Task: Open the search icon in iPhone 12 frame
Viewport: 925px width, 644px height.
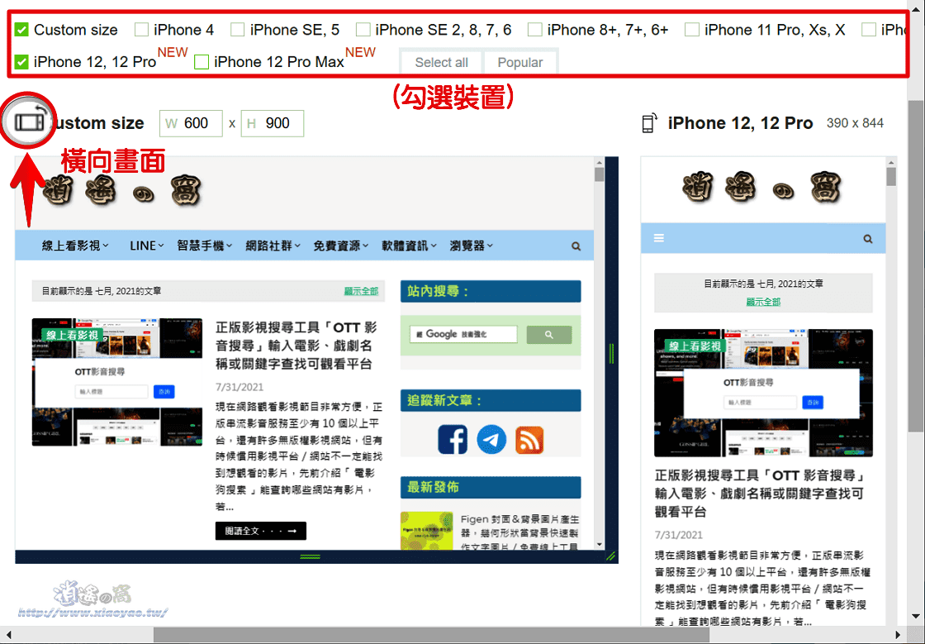Action: (x=868, y=238)
